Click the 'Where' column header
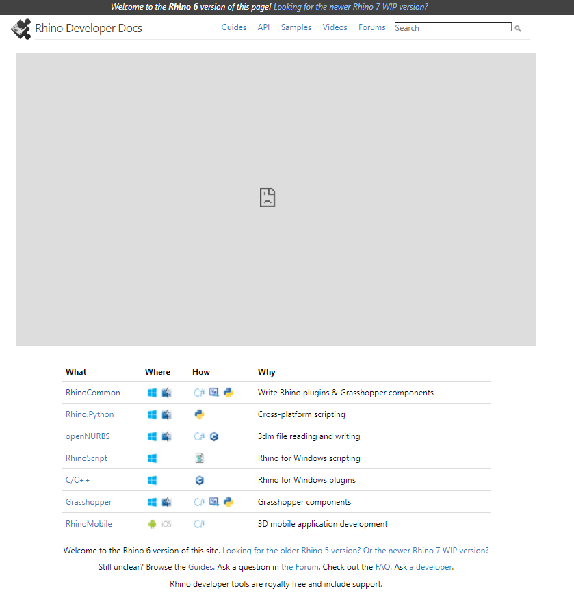This screenshot has height=595, width=574. tap(157, 372)
